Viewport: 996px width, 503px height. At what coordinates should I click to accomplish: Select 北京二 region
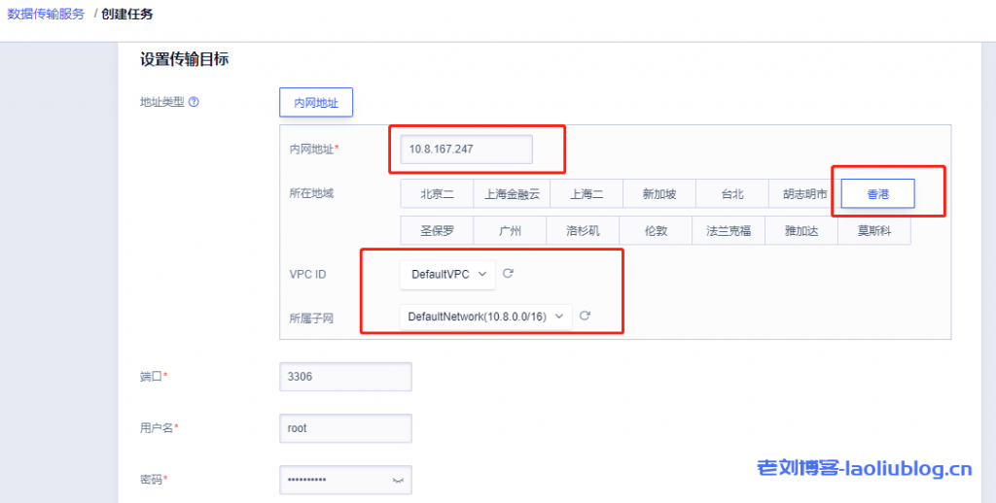click(437, 194)
